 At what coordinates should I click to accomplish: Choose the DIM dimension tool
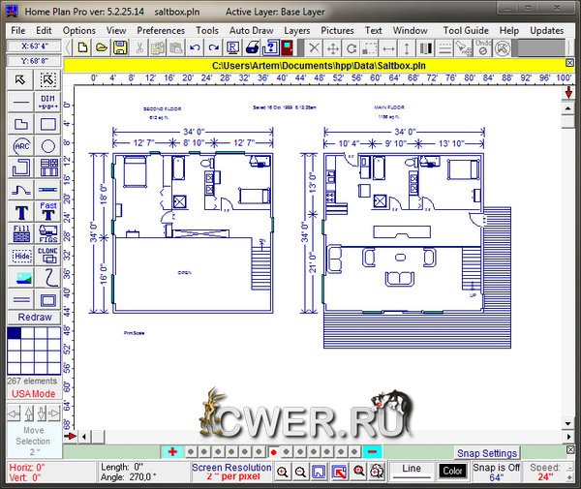[x=47, y=102]
